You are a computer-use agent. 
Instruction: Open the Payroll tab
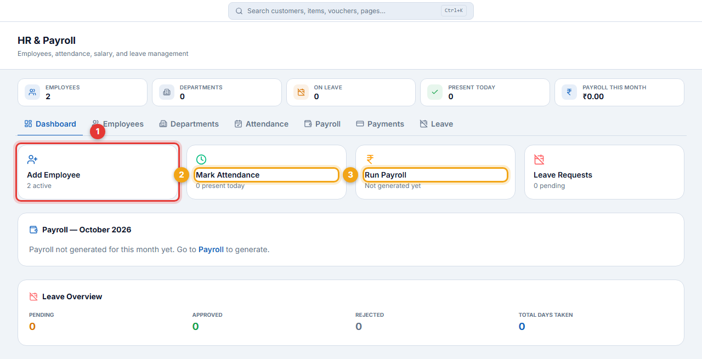322,124
